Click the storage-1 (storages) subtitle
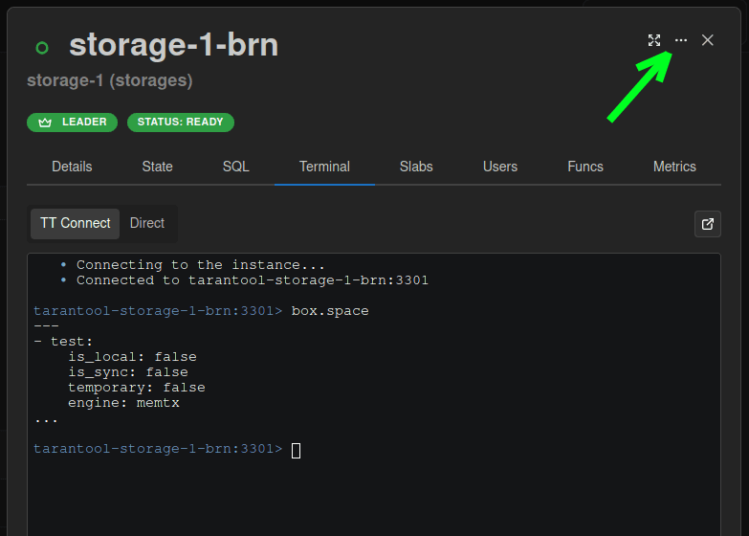This screenshot has height=536, width=749. [110, 80]
